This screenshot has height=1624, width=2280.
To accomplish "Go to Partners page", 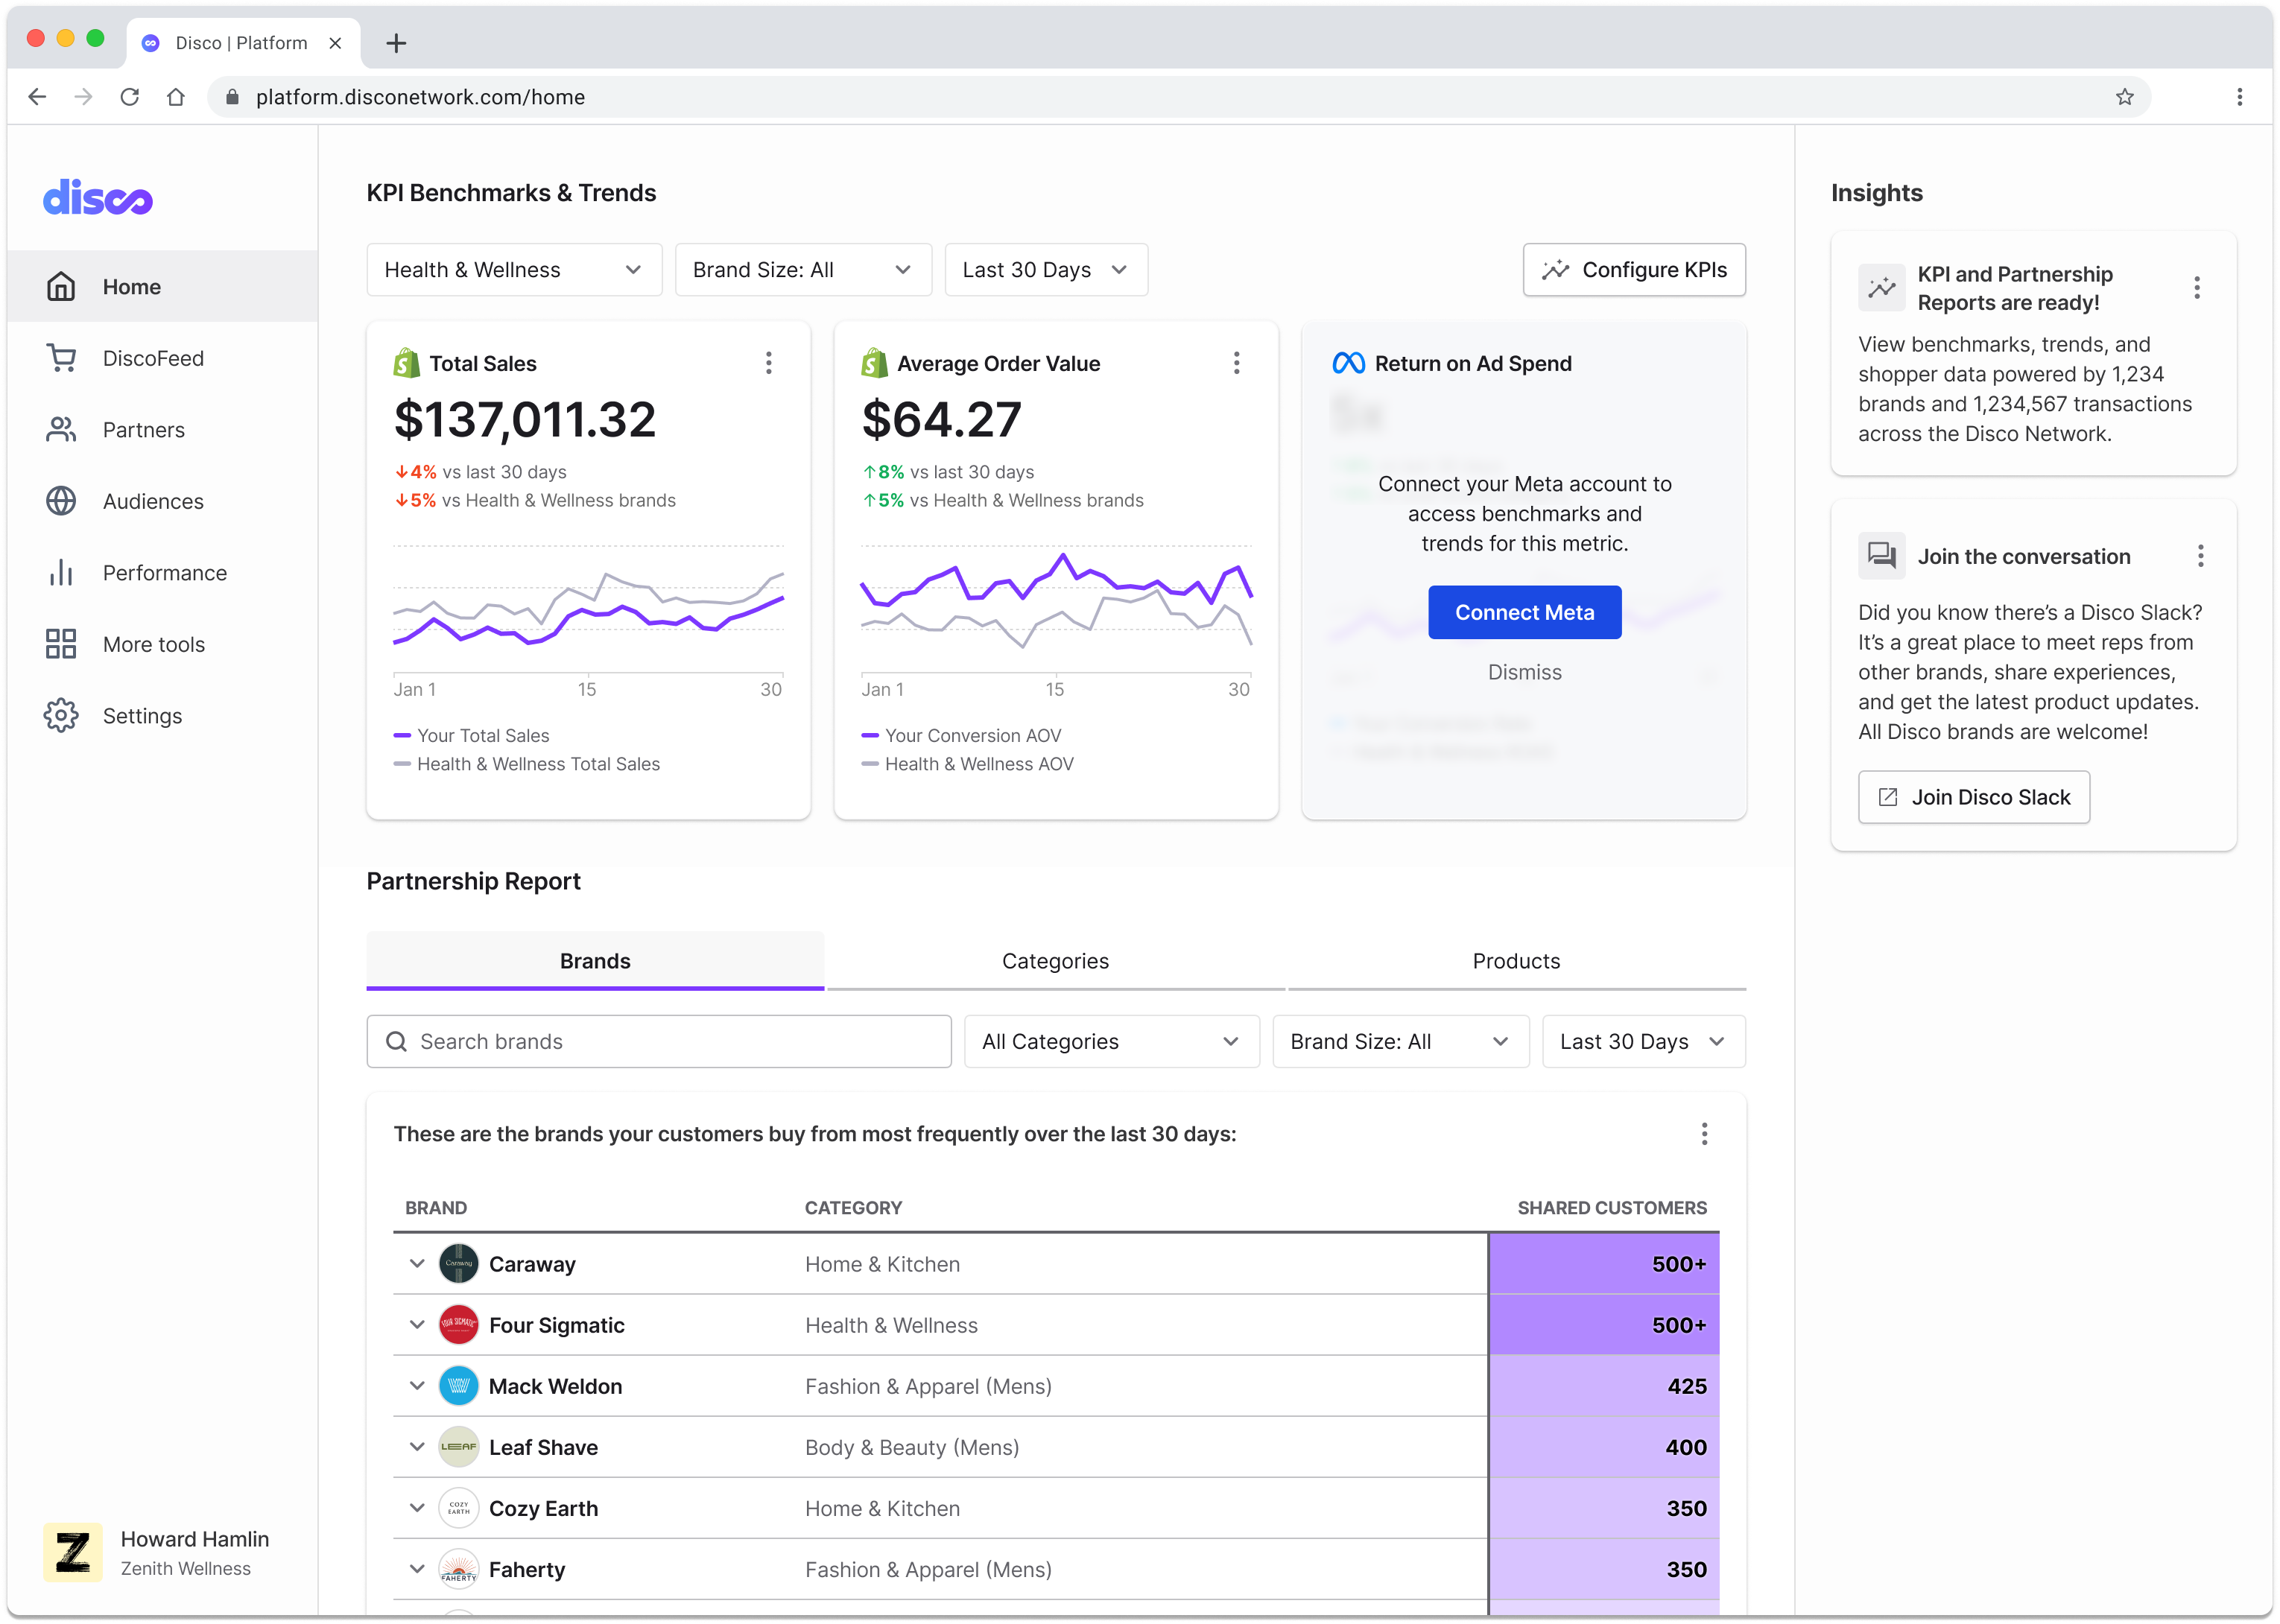I will [x=162, y=430].
